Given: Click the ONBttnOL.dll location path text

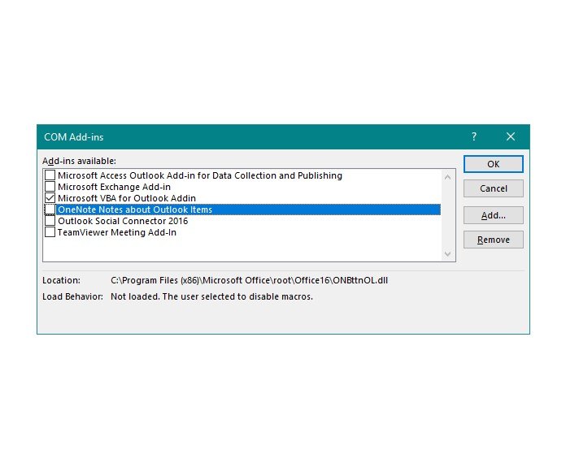Looking at the screenshot, I should 249,280.
